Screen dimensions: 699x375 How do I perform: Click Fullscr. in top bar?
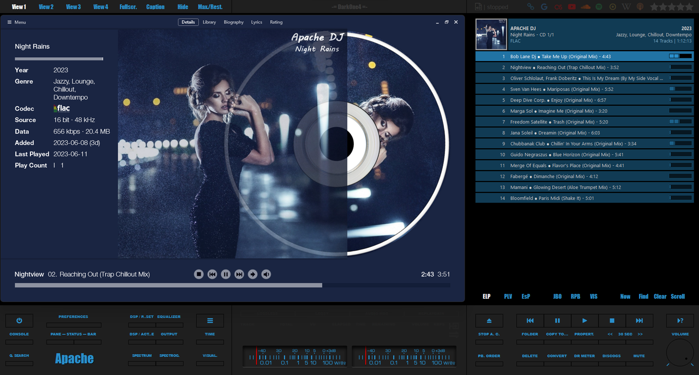[x=128, y=7]
